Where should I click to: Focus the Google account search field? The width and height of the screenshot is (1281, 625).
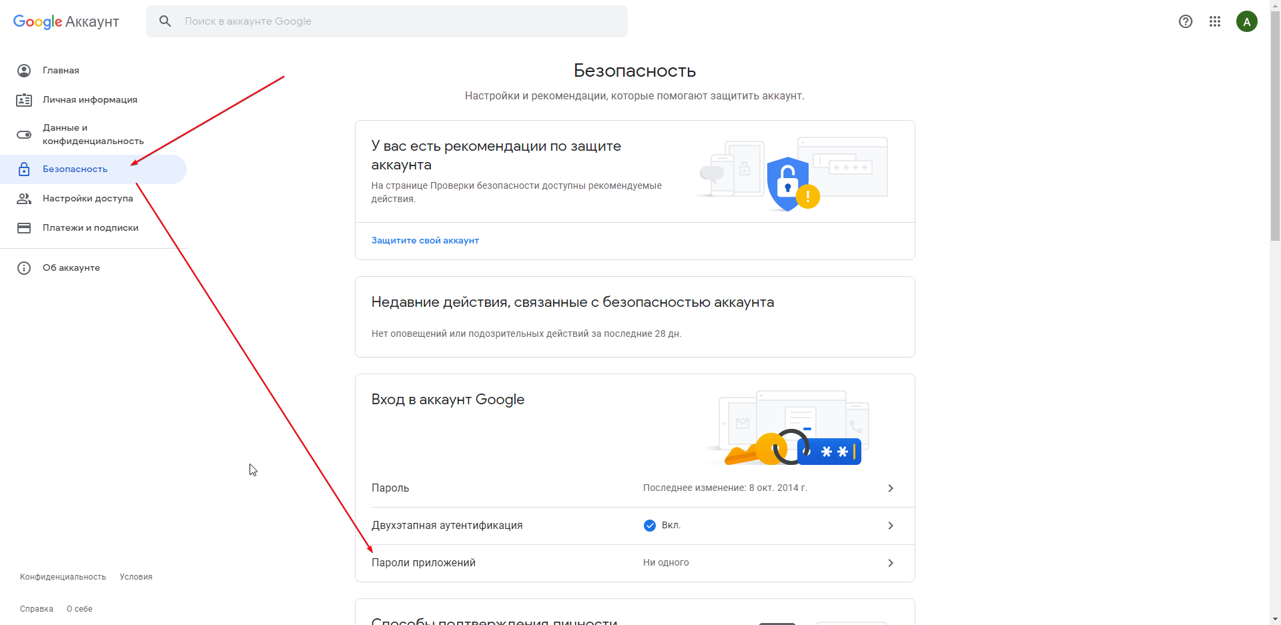point(387,21)
